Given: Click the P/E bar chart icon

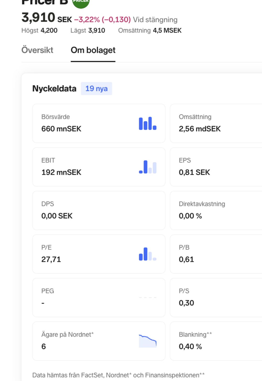Looking at the screenshot, I should point(148,254).
